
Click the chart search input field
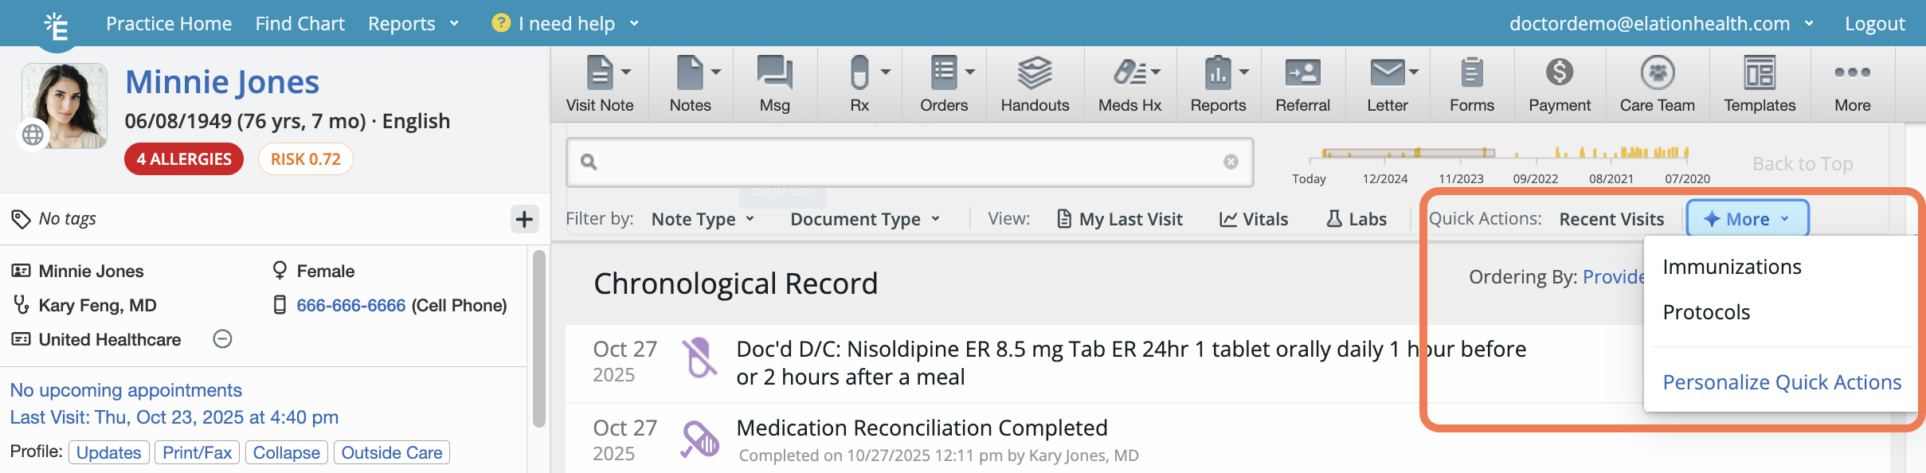[x=908, y=162]
